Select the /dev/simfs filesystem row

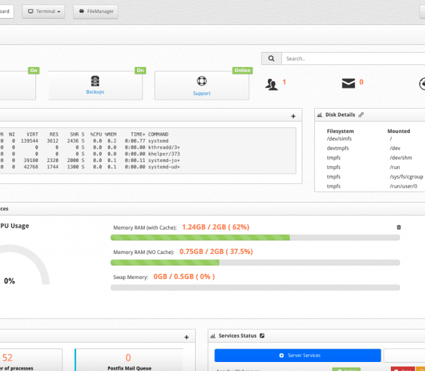(374, 138)
